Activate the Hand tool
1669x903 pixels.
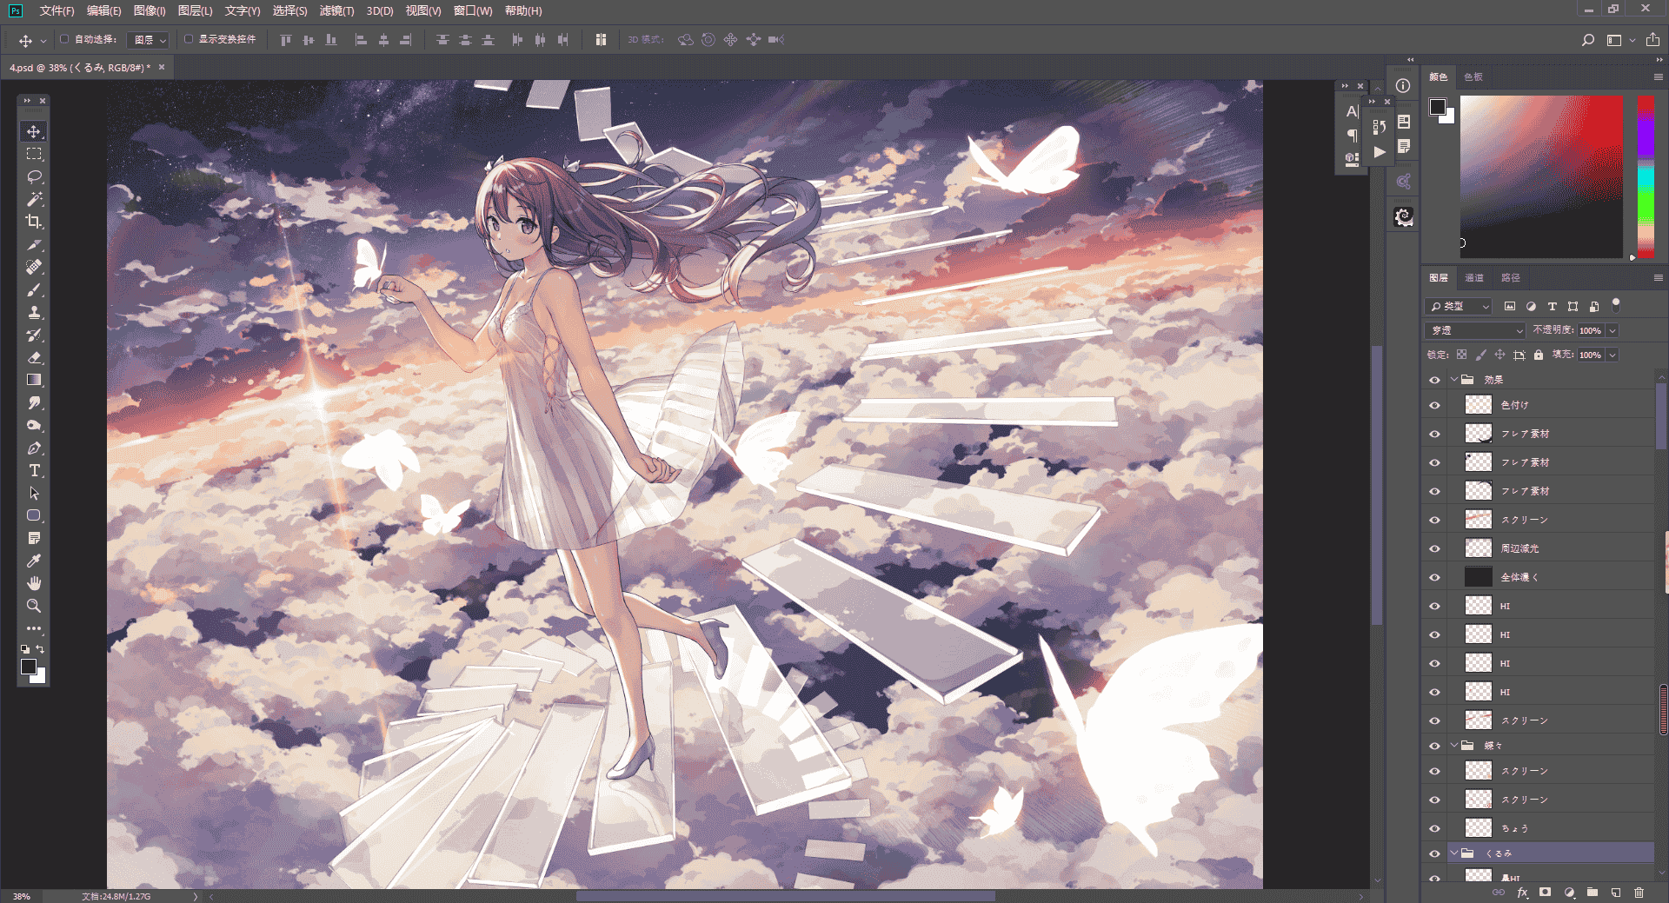pyautogui.click(x=34, y=583)
